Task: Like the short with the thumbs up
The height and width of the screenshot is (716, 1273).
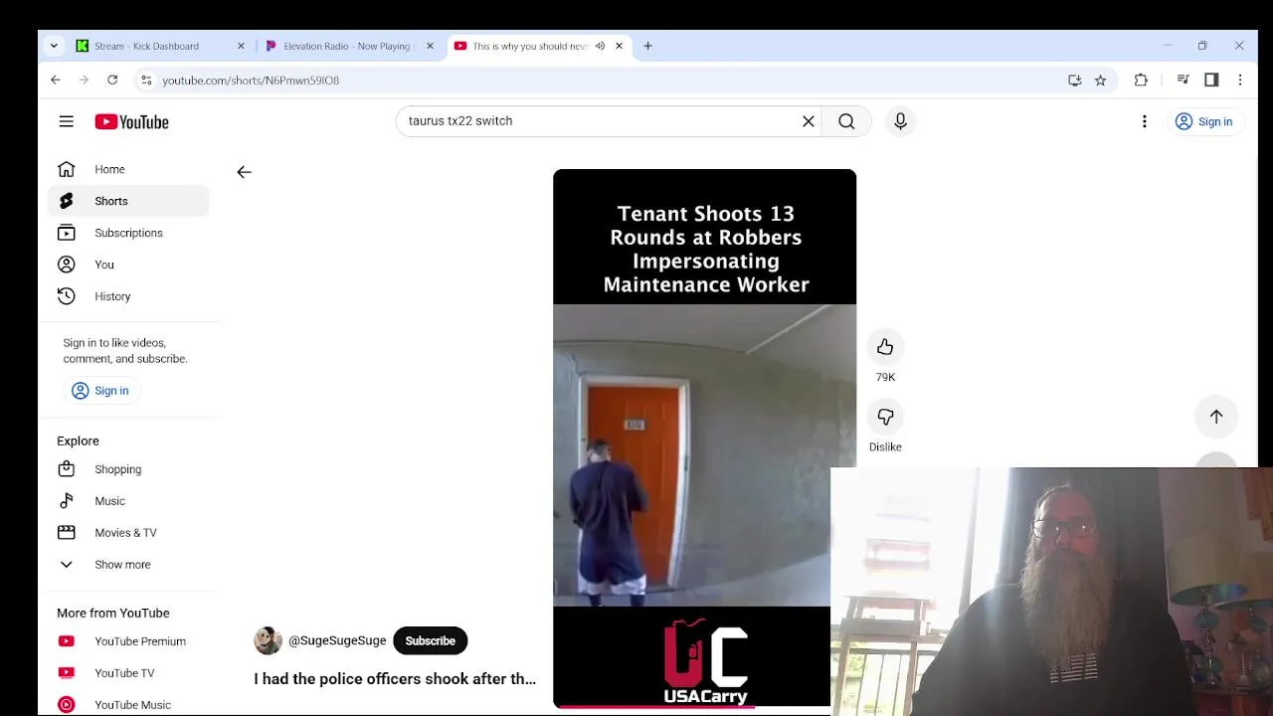Action: [x=885, y=347]
